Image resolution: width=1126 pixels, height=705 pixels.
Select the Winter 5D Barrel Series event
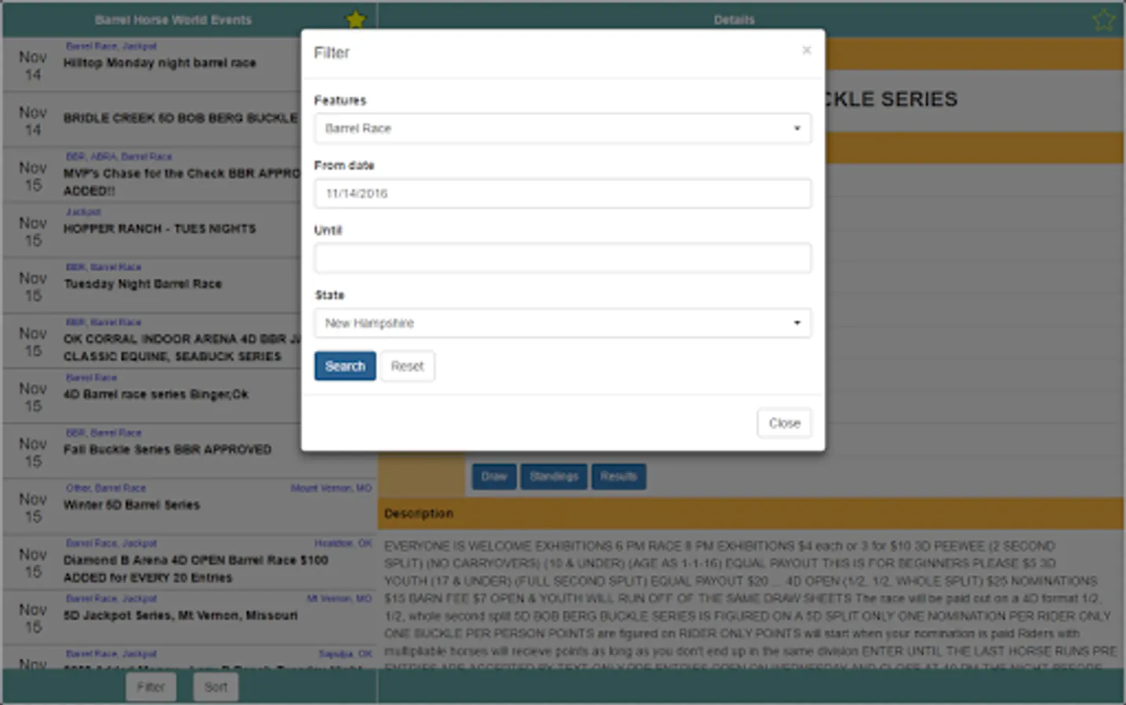pyautogui.click(x=157, y=505)
